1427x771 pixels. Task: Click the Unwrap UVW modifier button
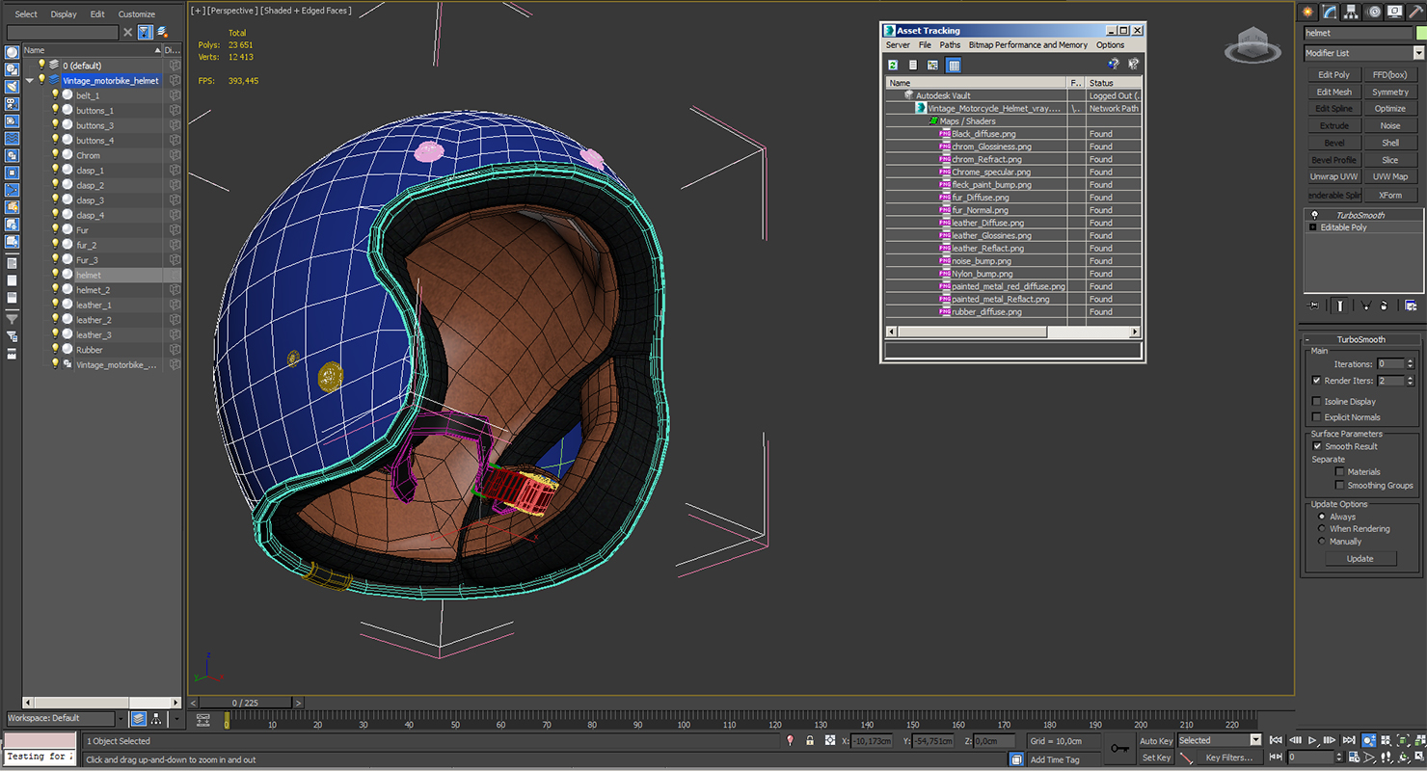click(1333, 176)
